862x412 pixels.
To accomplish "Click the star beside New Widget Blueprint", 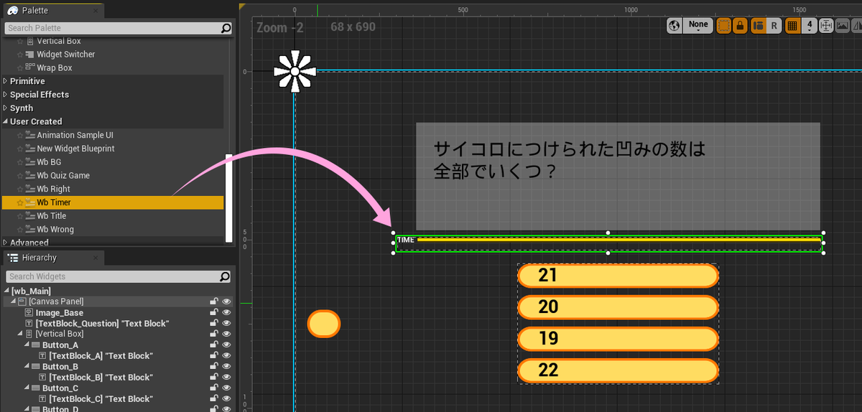I will [x=20, y=149].
